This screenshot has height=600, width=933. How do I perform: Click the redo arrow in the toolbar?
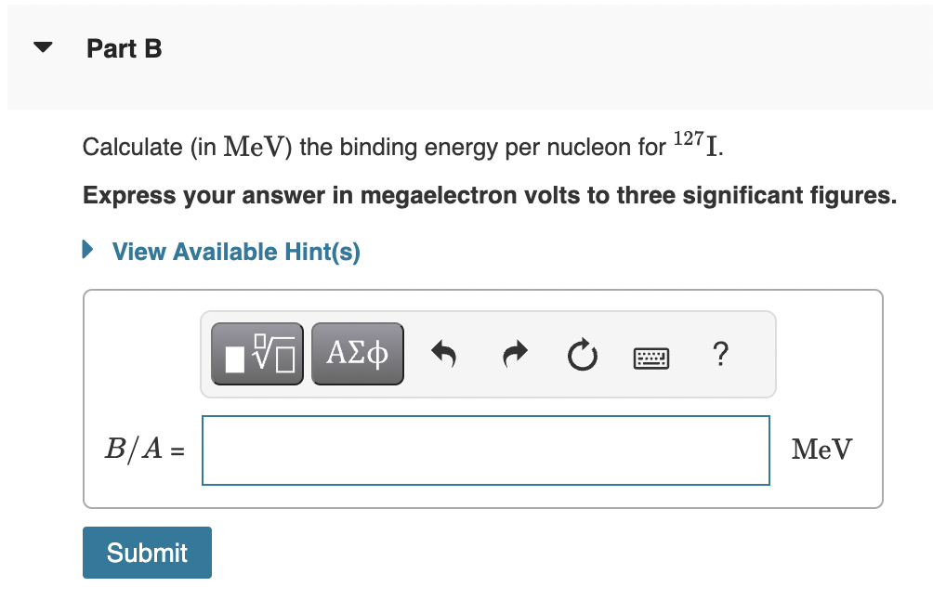click(513, 353)
